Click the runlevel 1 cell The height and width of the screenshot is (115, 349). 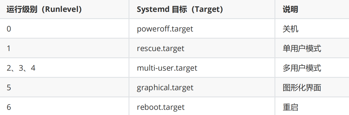point(9,48)
